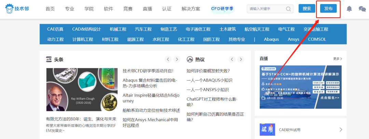Screen dimensions: 369x139
Task: Open 一人一个ABAQUS小知识 topic
Action: pos(209,80)
